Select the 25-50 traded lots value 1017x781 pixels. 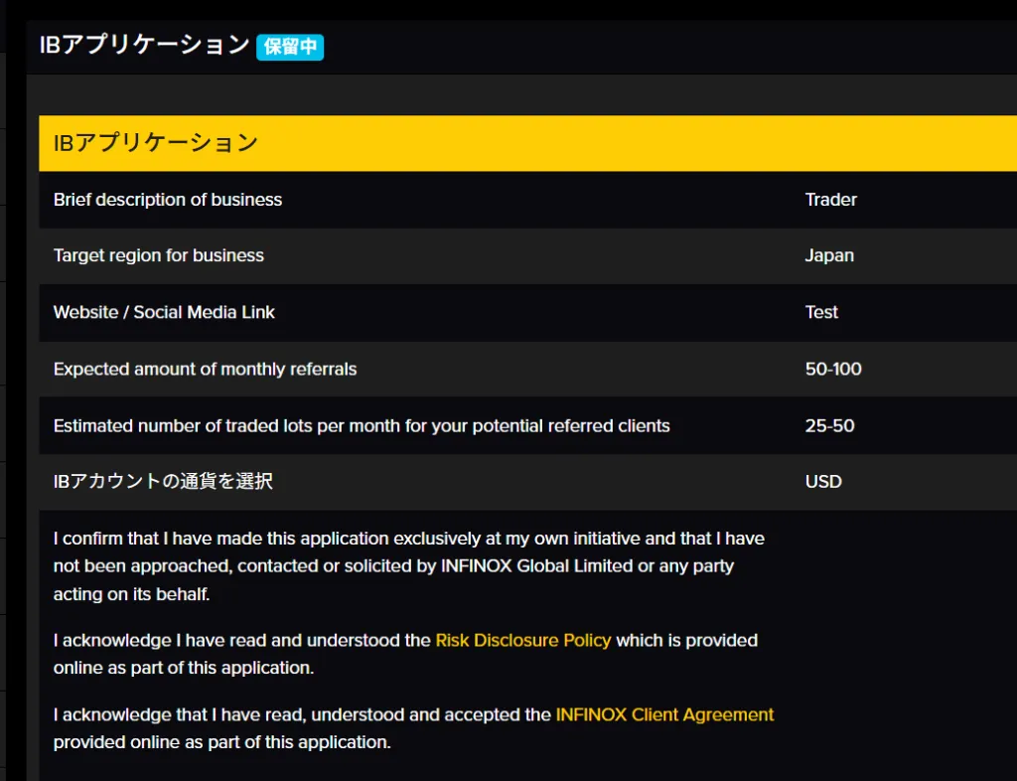[829, 425]
